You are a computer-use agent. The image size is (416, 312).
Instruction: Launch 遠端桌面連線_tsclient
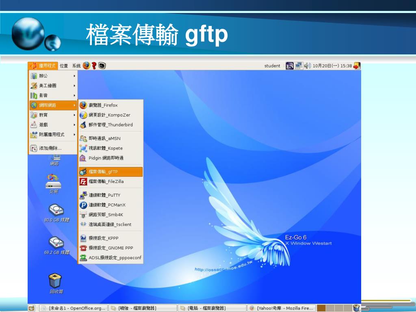[110, 224]
